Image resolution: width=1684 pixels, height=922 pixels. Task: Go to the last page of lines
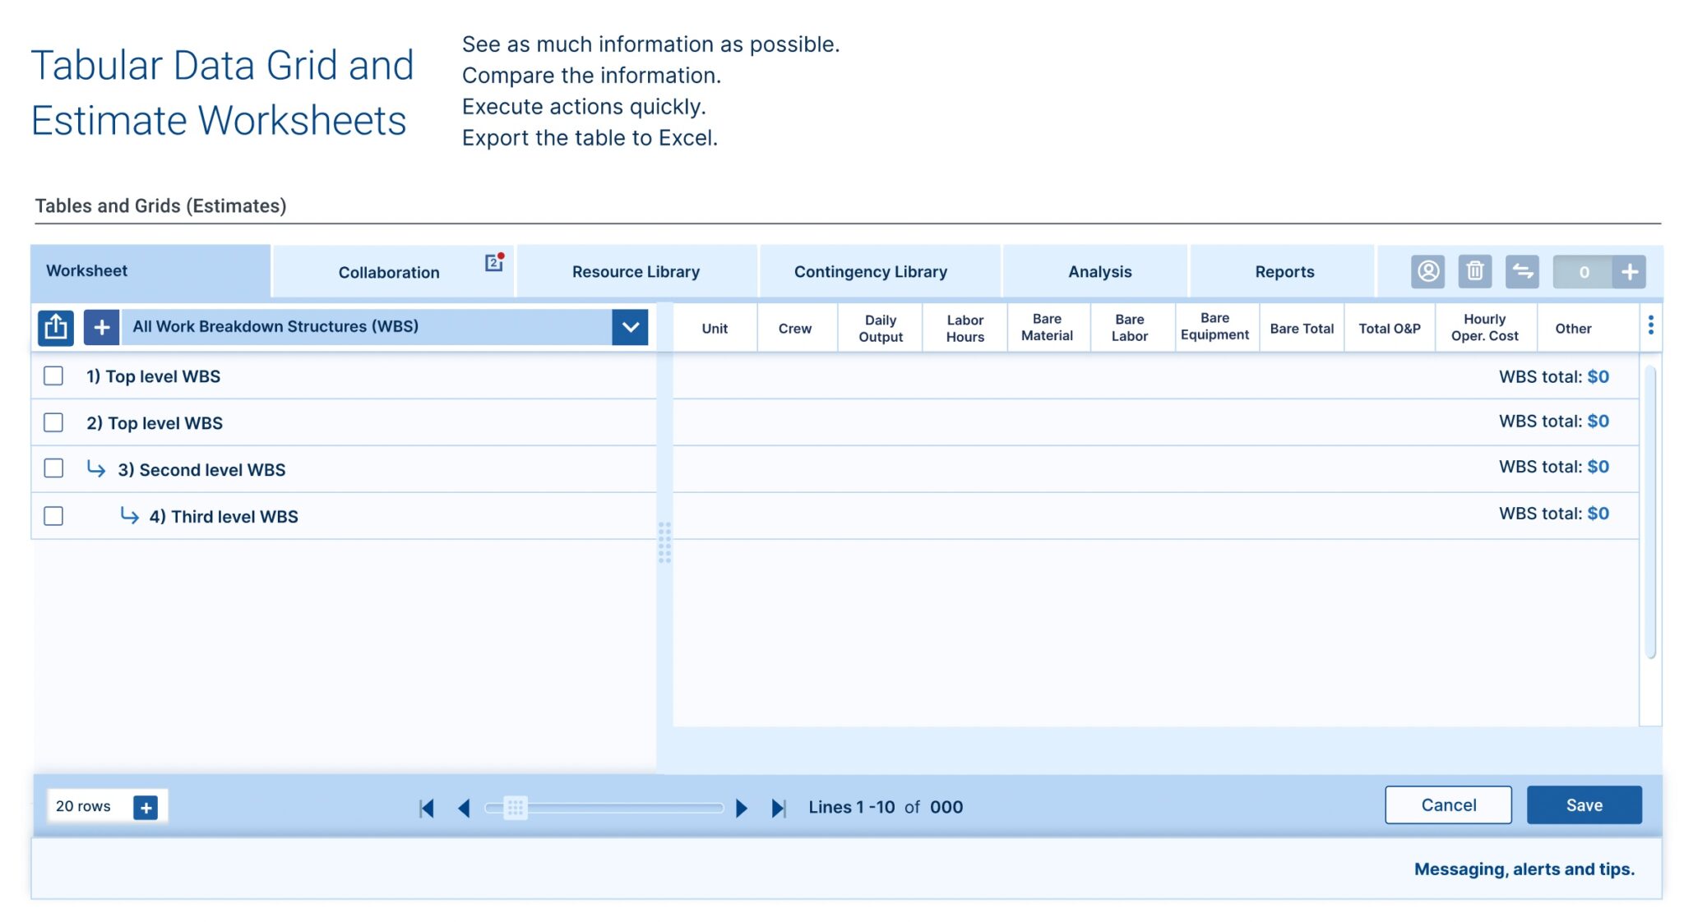tap(778, 808)
